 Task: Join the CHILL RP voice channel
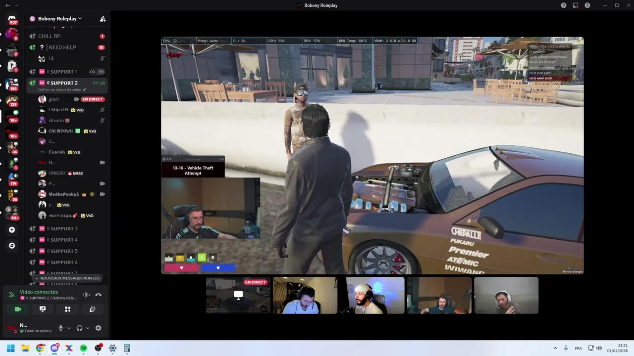pos(67,36)
